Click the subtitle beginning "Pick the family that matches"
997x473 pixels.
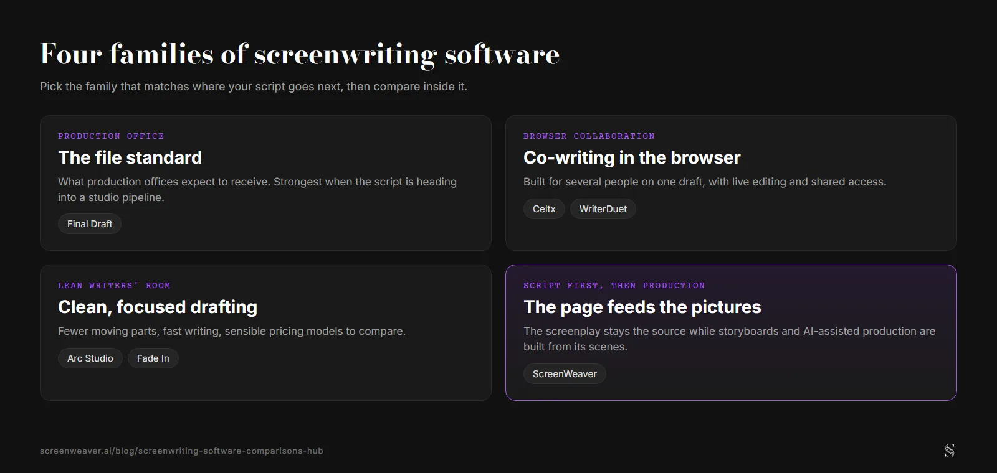click(254, 87)
